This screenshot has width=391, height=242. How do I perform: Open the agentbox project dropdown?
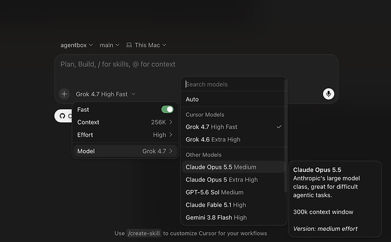click(76, 45)
